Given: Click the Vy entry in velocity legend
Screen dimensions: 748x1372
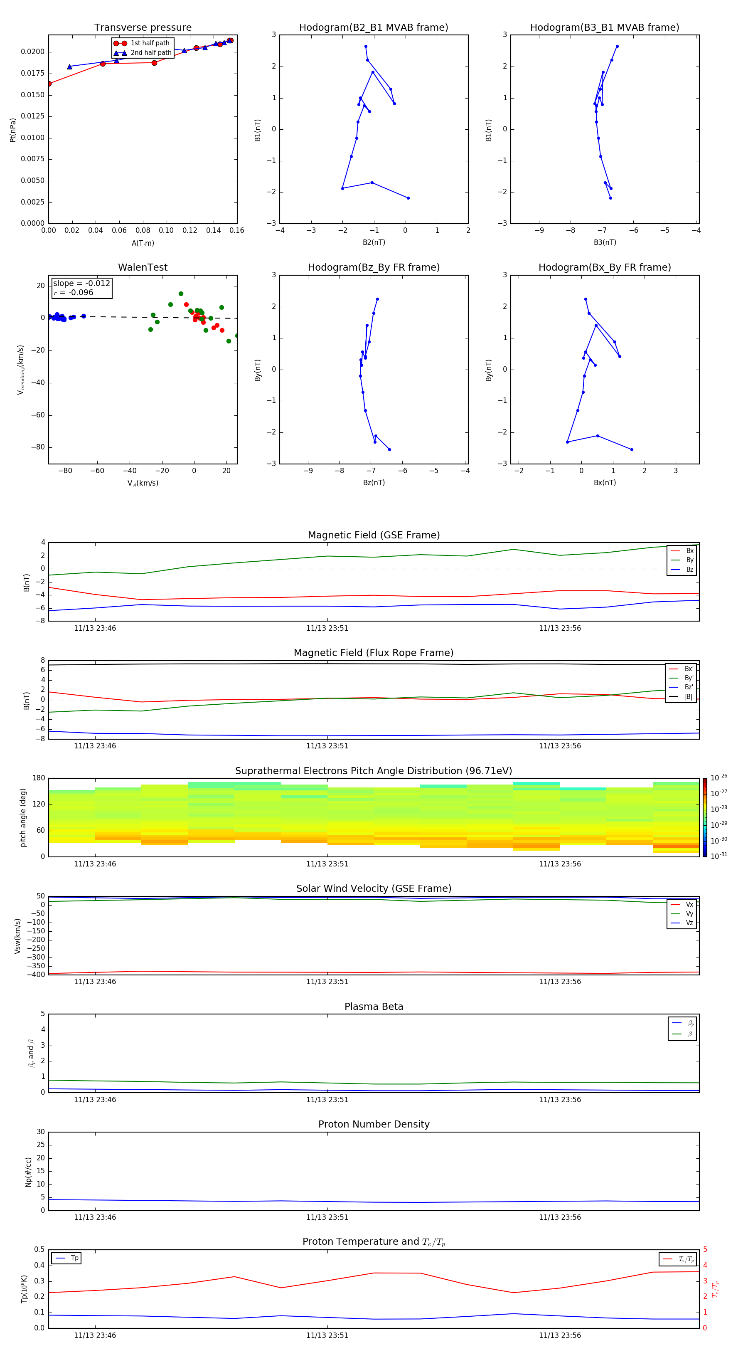Looking at the screenshot, I should point(682,914).
